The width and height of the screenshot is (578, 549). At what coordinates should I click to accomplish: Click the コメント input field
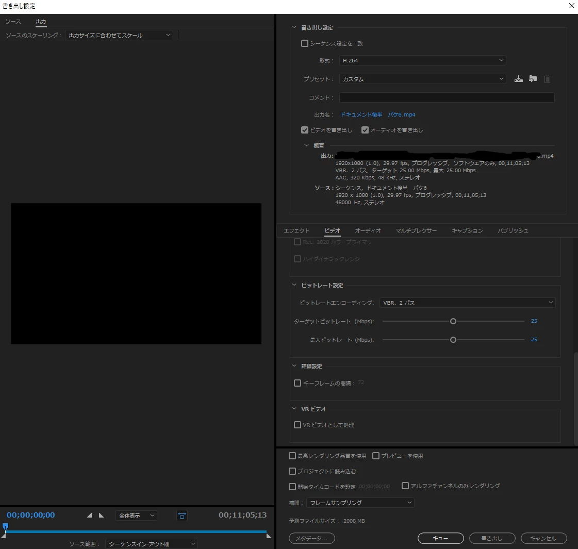[447, 97]
